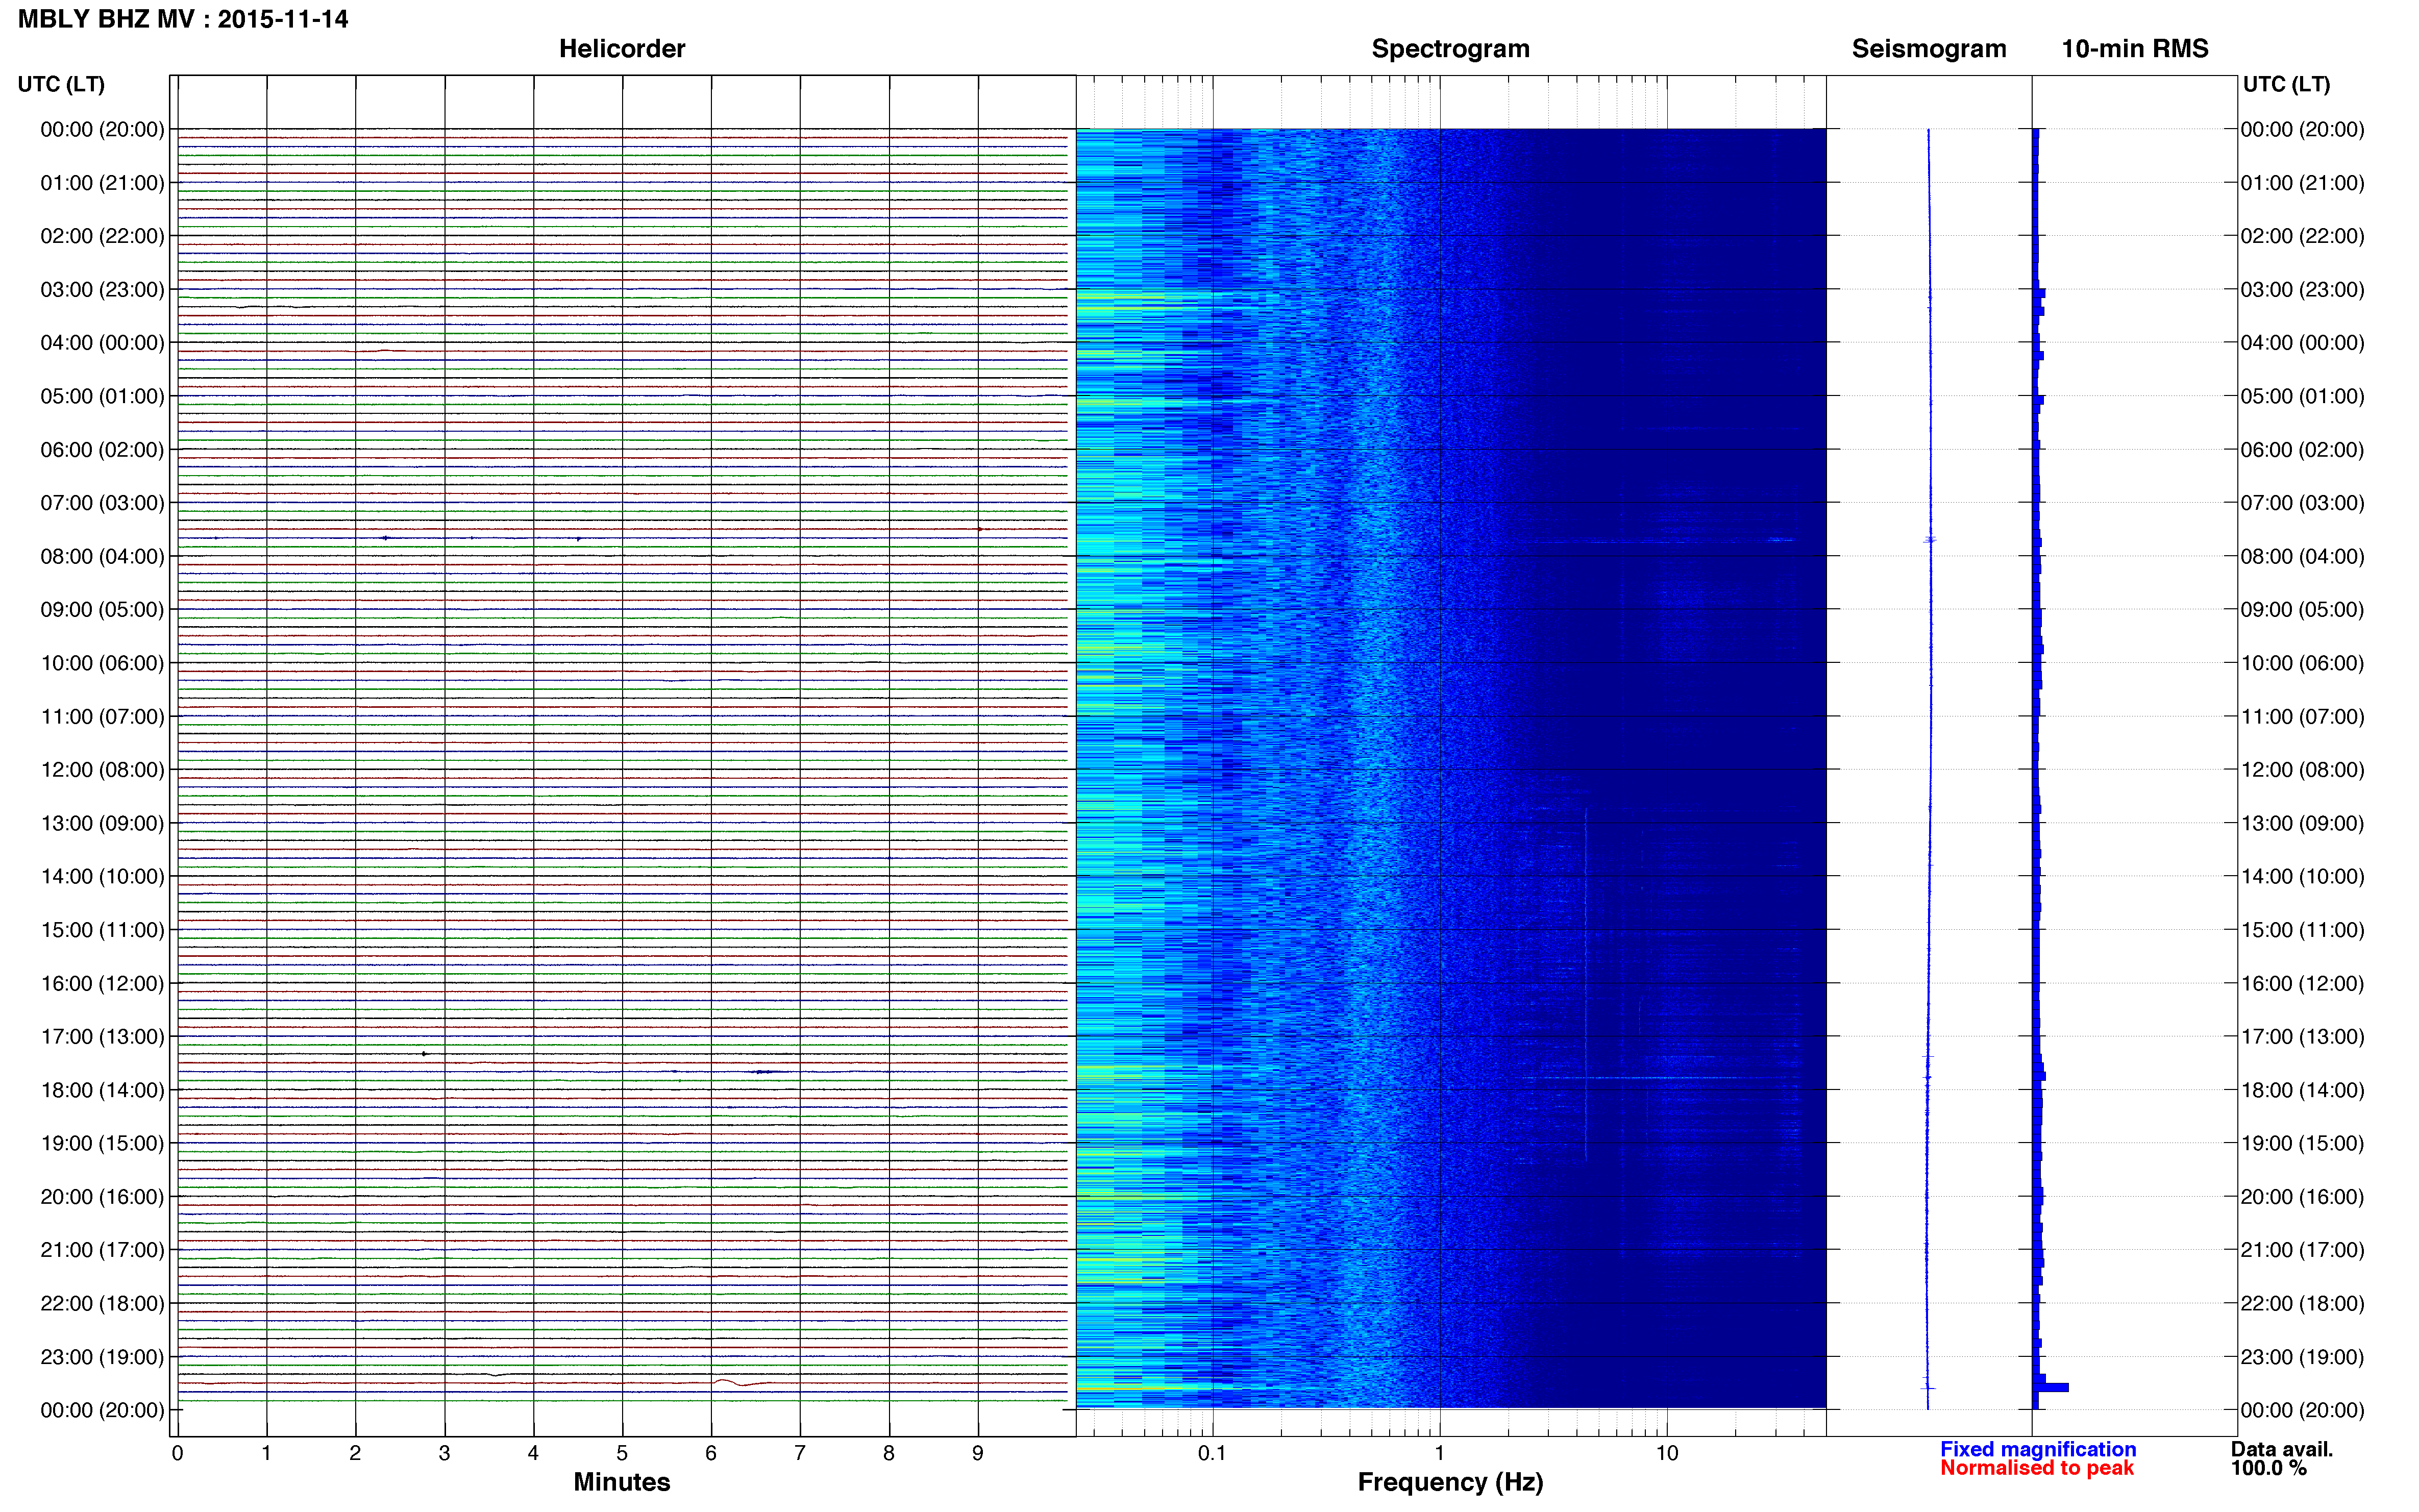The width and height of the screenshot is (2419, 1512).
Task: Click the 100.0 % data availability value
Action: [2268, 1468]
